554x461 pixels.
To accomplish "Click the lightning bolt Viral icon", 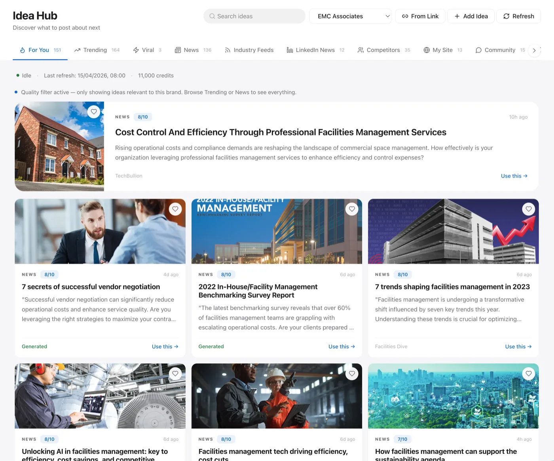I will pyautogui.click(x=136, y=50).
